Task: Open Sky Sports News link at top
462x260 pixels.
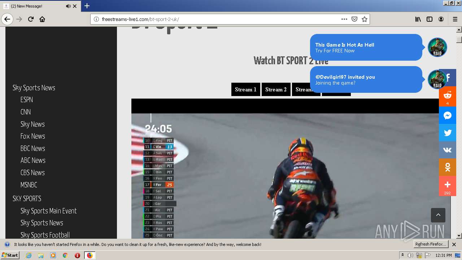Action: (34, 88)
